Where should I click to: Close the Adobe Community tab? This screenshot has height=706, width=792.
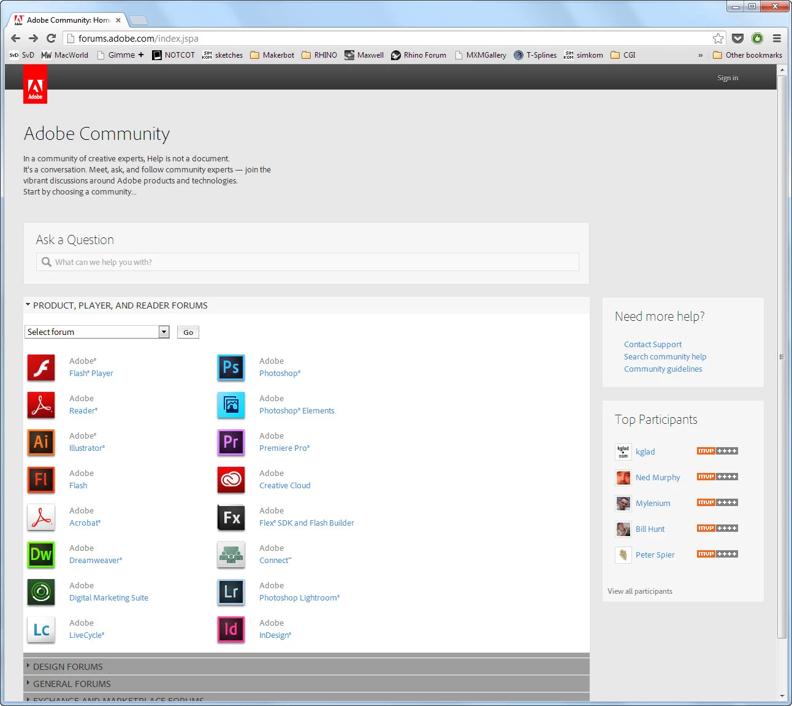click(118, 20)
